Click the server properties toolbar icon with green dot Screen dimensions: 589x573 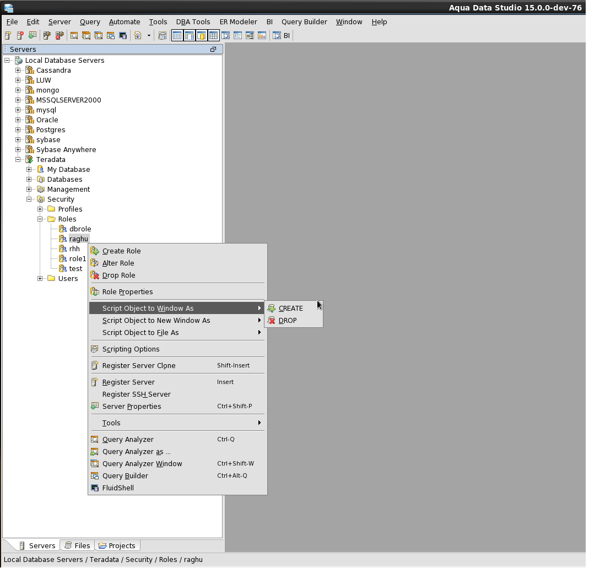coord(33,36)
